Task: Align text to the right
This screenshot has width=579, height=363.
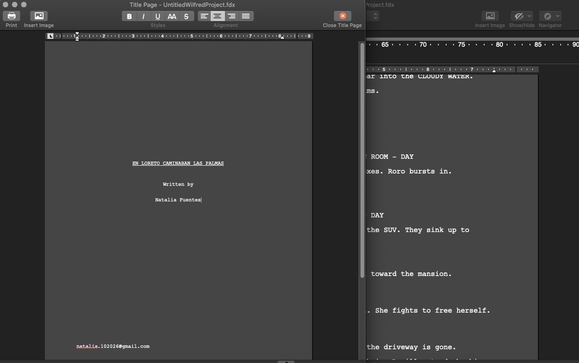Action: coord(232,16)
